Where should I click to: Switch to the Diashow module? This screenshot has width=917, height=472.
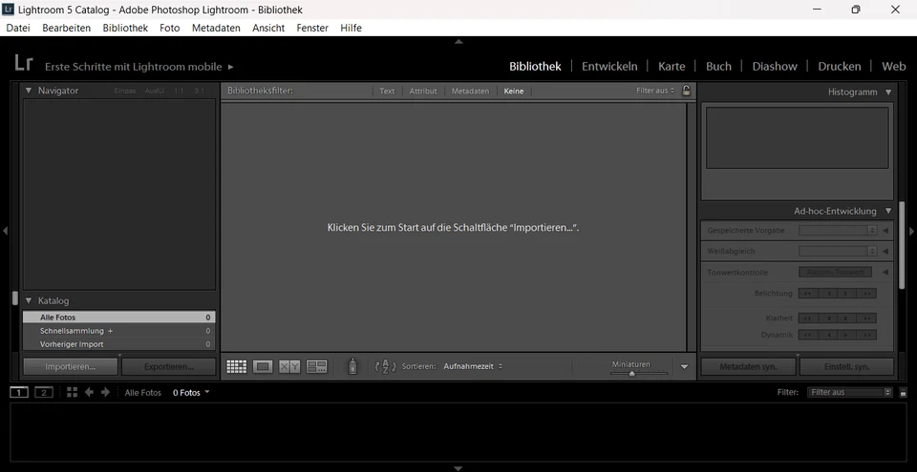pos(775,66)
